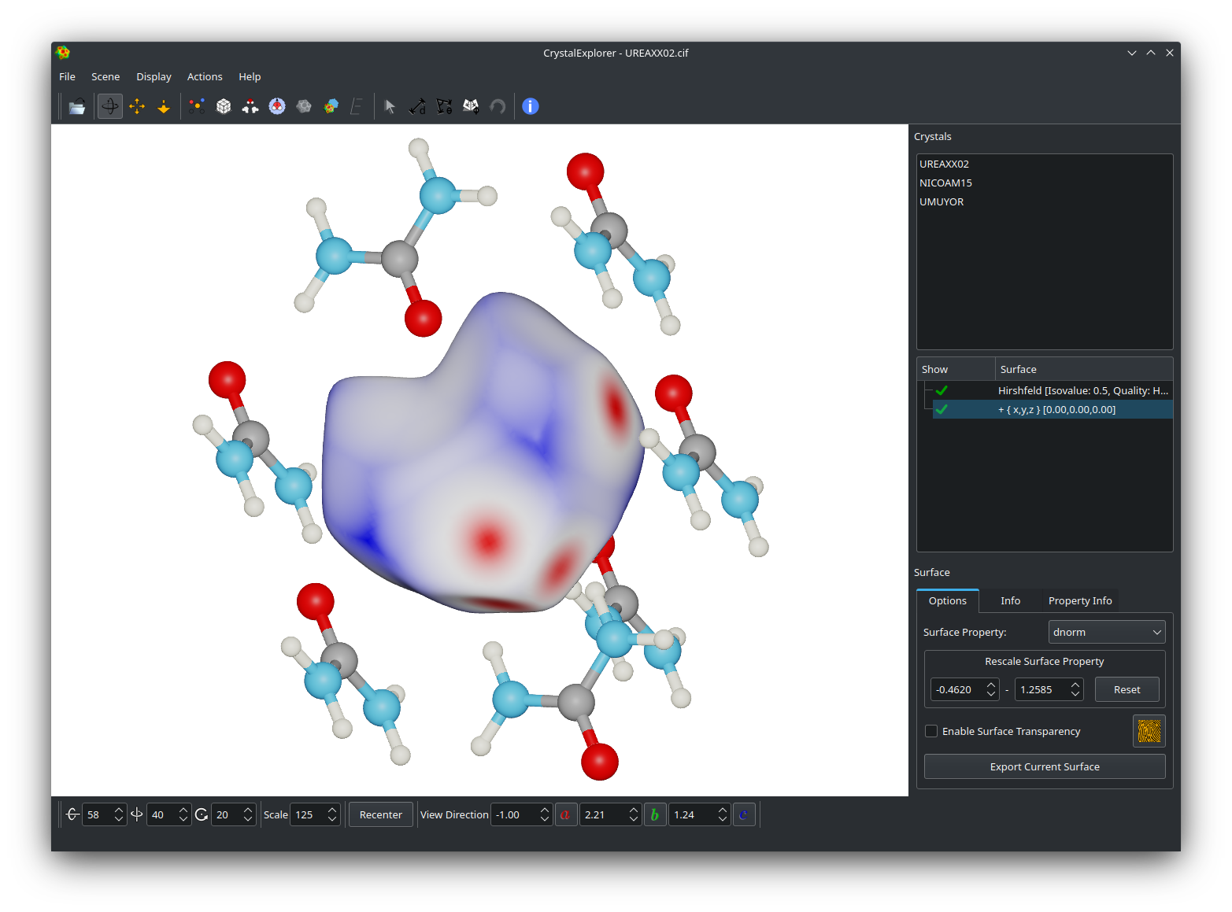Select the rotate scene tool
The width and height of the screenshot is (1232, 912).
click(x=110, y=107)
